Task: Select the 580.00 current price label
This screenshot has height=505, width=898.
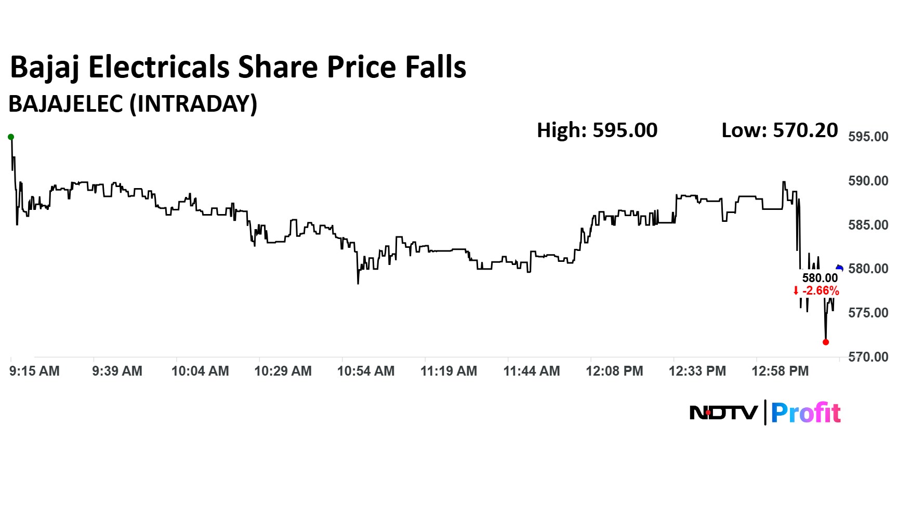Action: (820, 278)
